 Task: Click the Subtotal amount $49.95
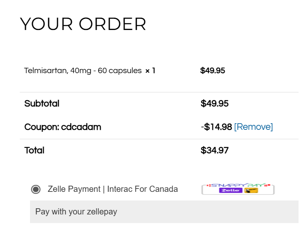pos(215,104)
